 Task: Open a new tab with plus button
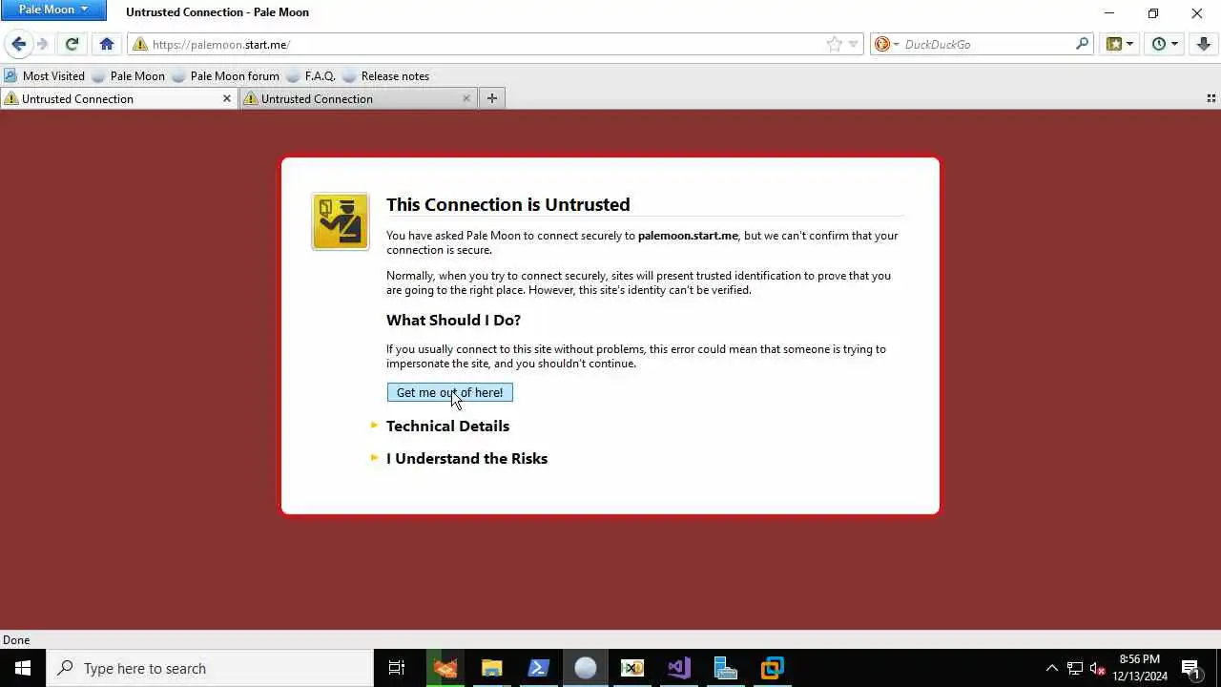492,98
